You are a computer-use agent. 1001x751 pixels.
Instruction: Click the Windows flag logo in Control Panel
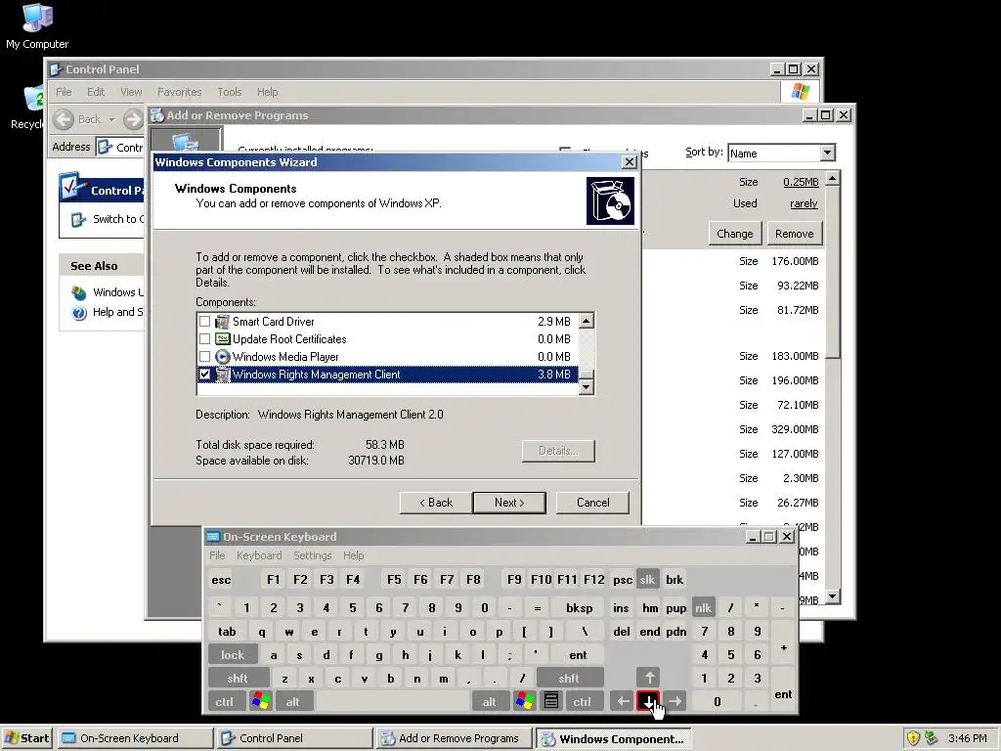[800, 91]
